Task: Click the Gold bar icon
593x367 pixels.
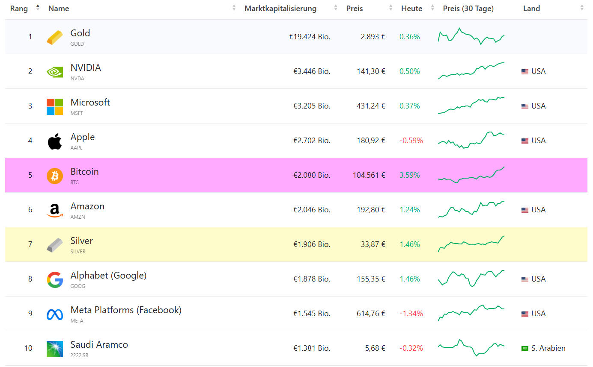Action: [x=55, y=37]
